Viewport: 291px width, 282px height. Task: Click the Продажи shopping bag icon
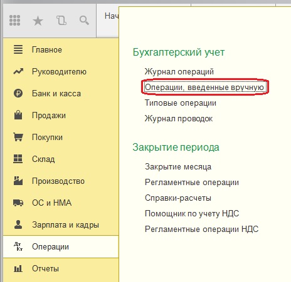(18, 115)
